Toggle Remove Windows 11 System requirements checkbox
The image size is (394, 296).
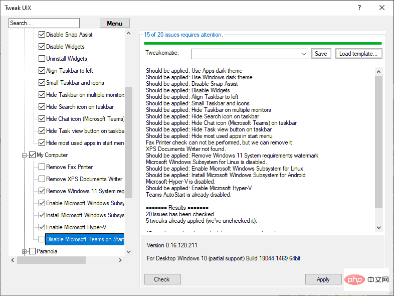pos(42,191)
